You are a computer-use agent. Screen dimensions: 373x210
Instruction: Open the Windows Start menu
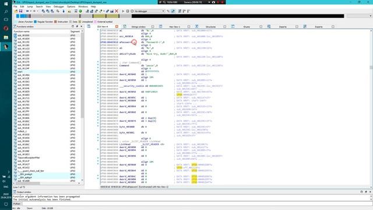pos(6,3)
